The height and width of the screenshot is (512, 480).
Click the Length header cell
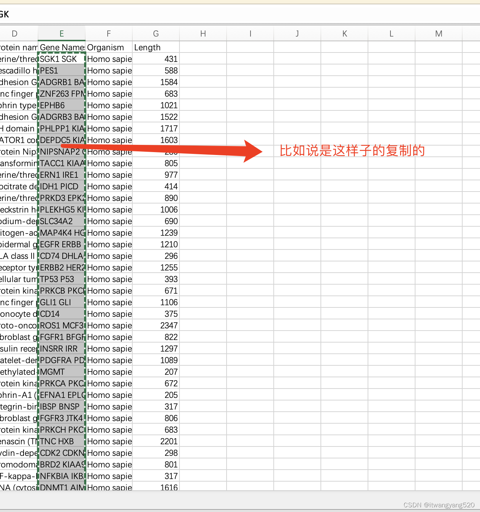click(156, 47)
